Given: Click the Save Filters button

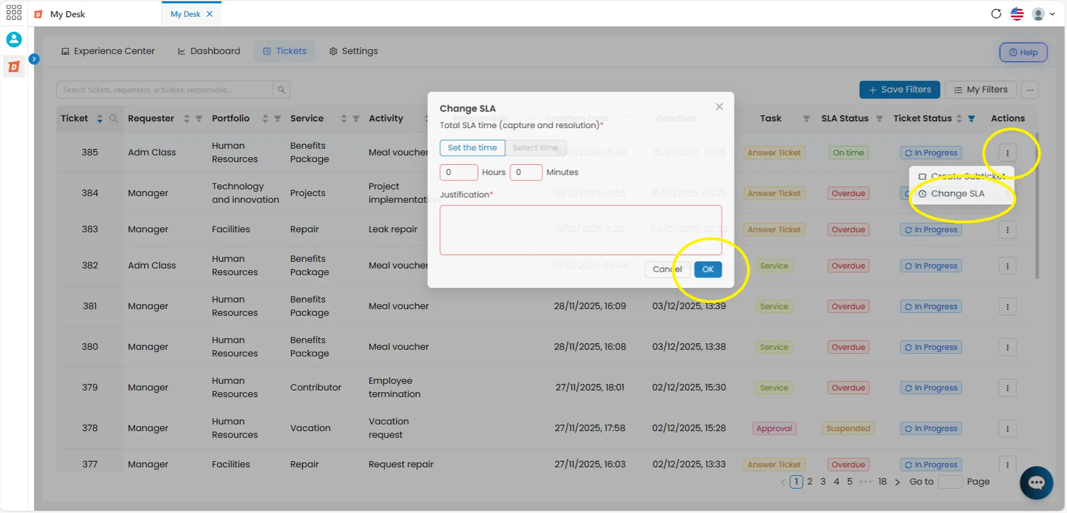Looking at the screenshot, I should tap(899, 90).
